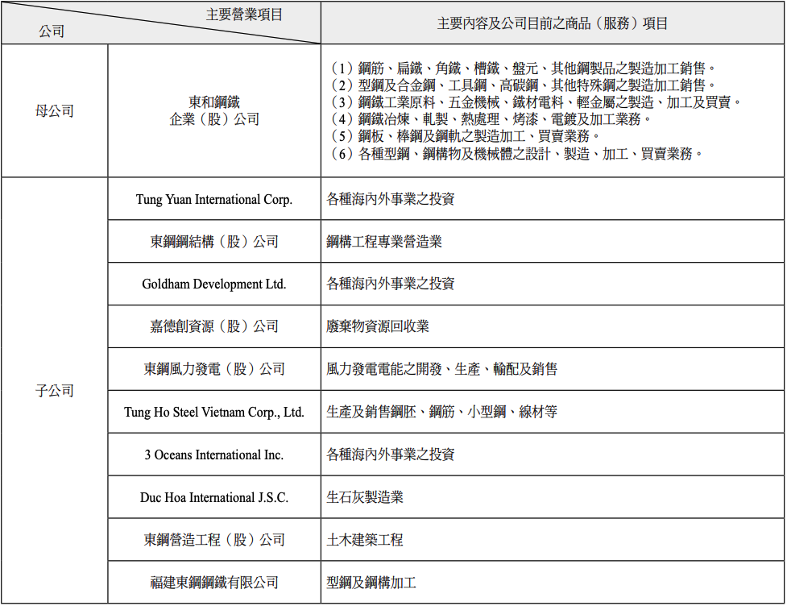Select the company name 東和鋼鐵 企業（股）公司

coord(214,111)
